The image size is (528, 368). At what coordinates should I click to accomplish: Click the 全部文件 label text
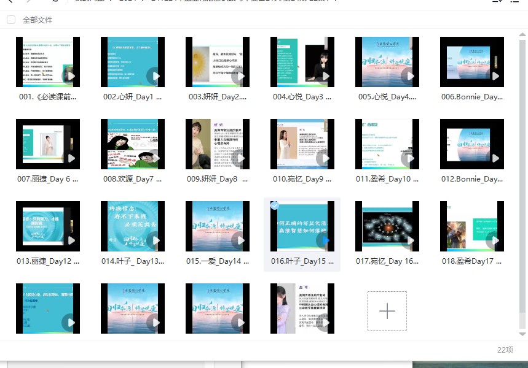[x=37, y=20]
